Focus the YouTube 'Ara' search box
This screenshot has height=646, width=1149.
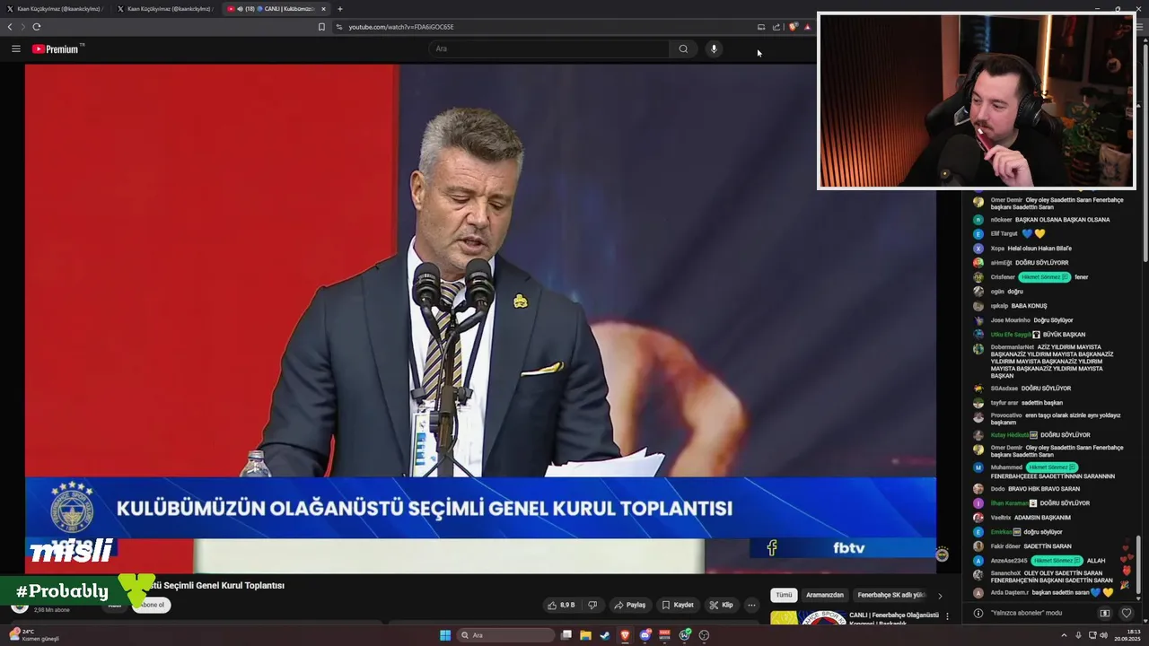(x=549, y=48)
